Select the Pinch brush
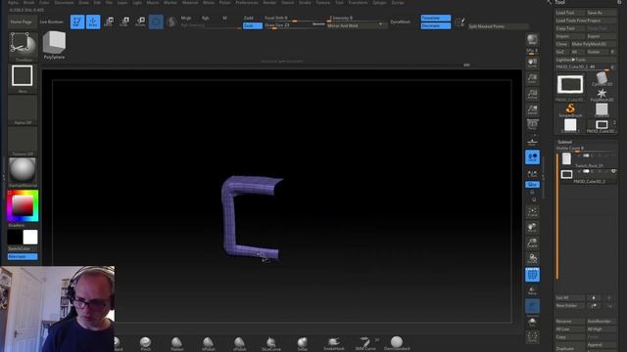Viewport: 627px width, 352px height. [x=145, y=343]
